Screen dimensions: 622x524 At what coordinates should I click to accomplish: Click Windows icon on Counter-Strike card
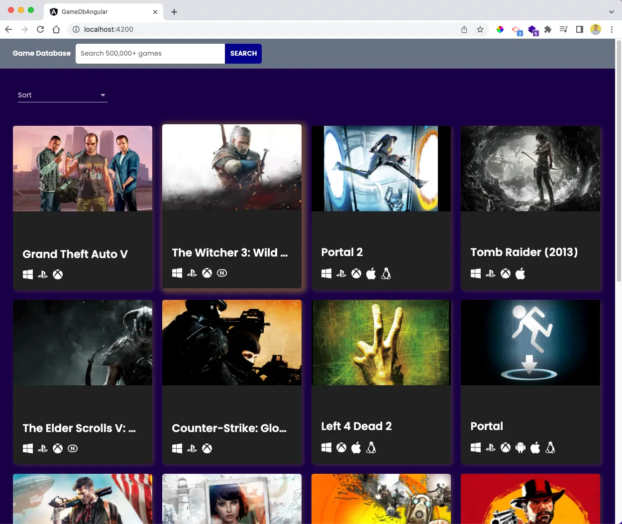click(x=177, y=448)
